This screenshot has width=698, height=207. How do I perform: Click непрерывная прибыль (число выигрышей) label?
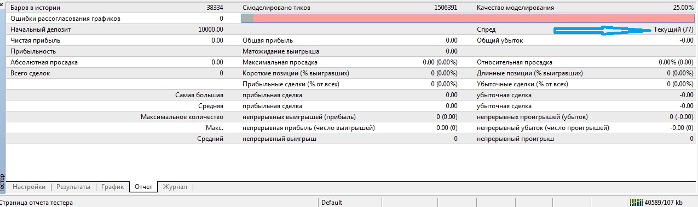[x=309, y=128]
